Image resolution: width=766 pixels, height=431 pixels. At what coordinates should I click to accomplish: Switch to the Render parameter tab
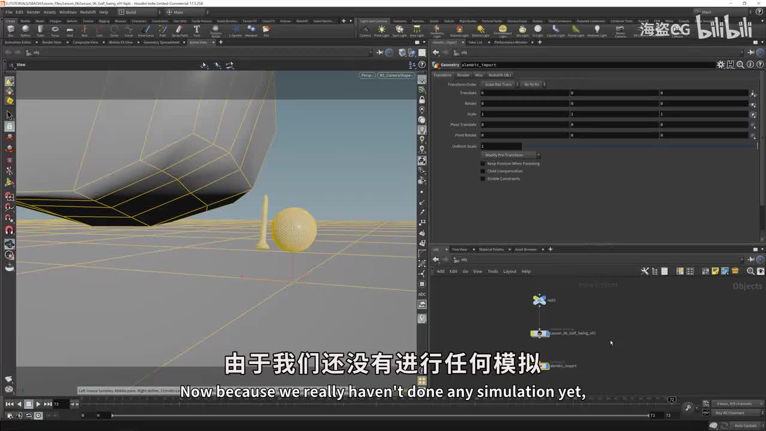463,75
